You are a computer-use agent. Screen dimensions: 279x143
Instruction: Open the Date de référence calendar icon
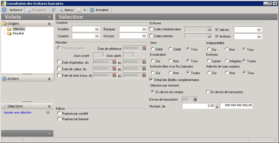click(x=144, y=48)
